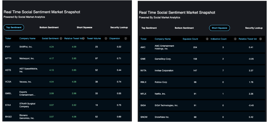The width and height of the screenshot is (269, 122).
Task: Click the PIXY ticker symbol
Action: 8,47
